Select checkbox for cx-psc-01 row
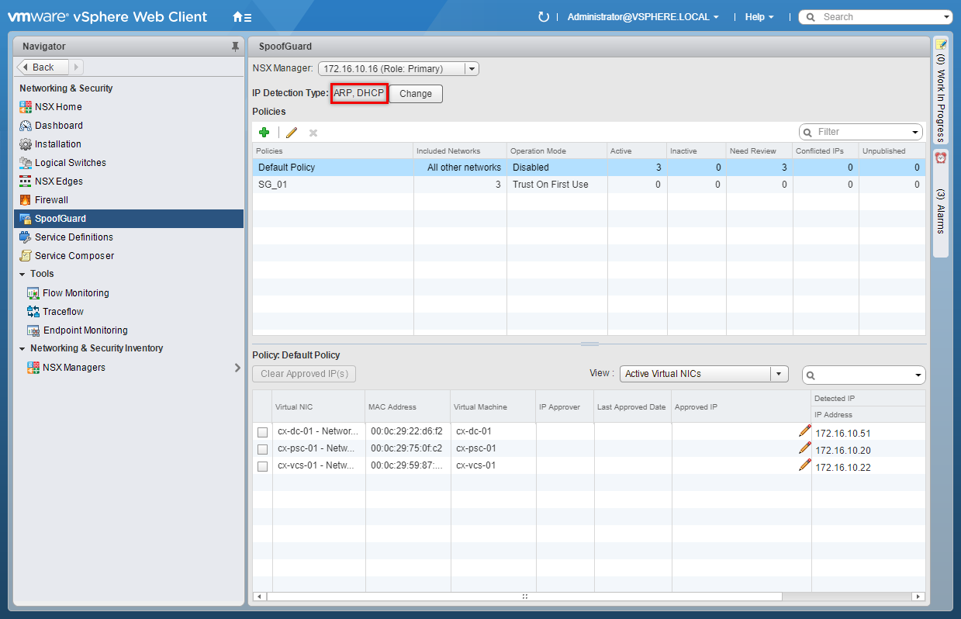The width and height of the screenshot is (961, 619). [263, 449]
